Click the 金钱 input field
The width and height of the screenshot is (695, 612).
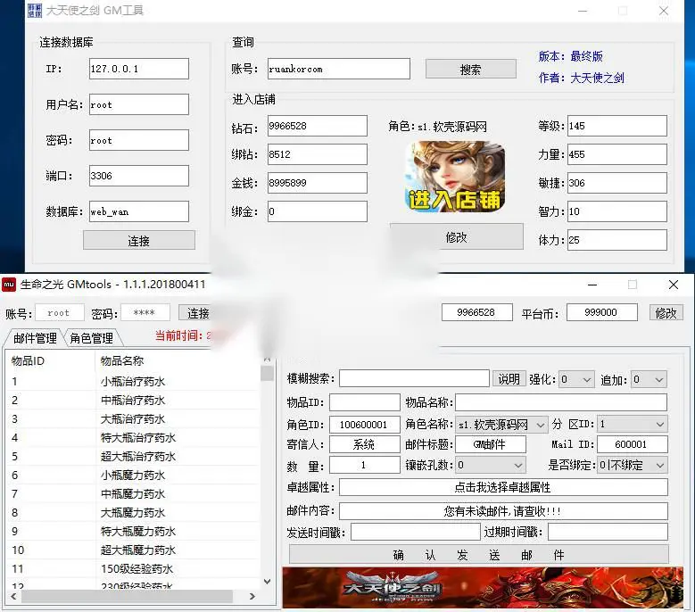pos(318,183)
